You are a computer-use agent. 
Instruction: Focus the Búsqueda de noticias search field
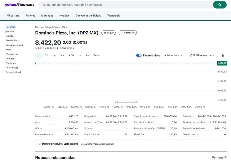pos(125,5)
